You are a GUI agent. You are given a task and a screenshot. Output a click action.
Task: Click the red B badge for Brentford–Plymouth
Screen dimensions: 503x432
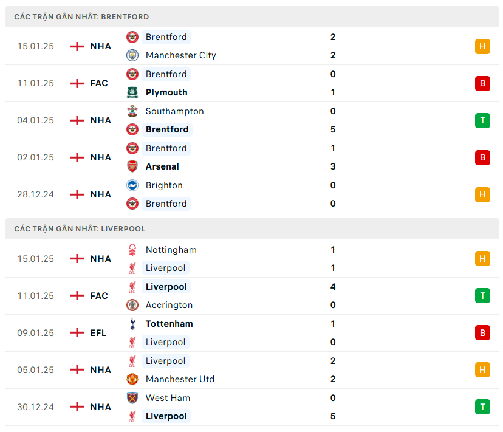pos(482,83)
